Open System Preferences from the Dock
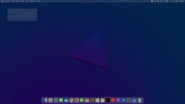The width and height of the screenshot is (185, 104). click(x=129, y=100)
